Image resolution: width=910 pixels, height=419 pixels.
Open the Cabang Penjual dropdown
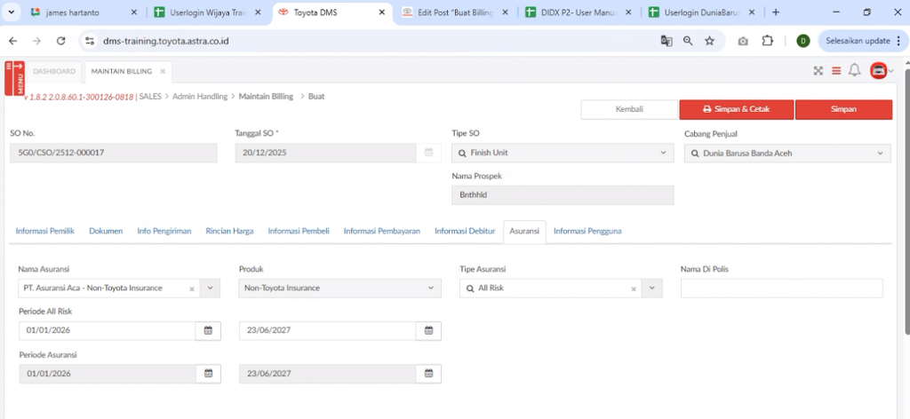(881, 153)
